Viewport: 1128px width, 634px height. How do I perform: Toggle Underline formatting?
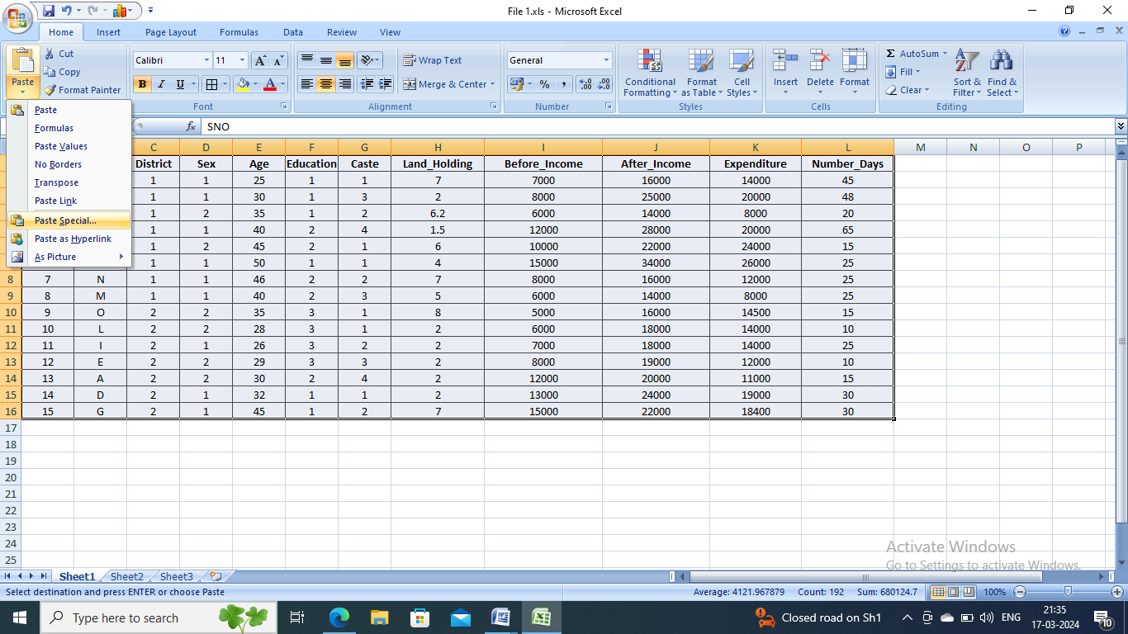tap(180, 84)
